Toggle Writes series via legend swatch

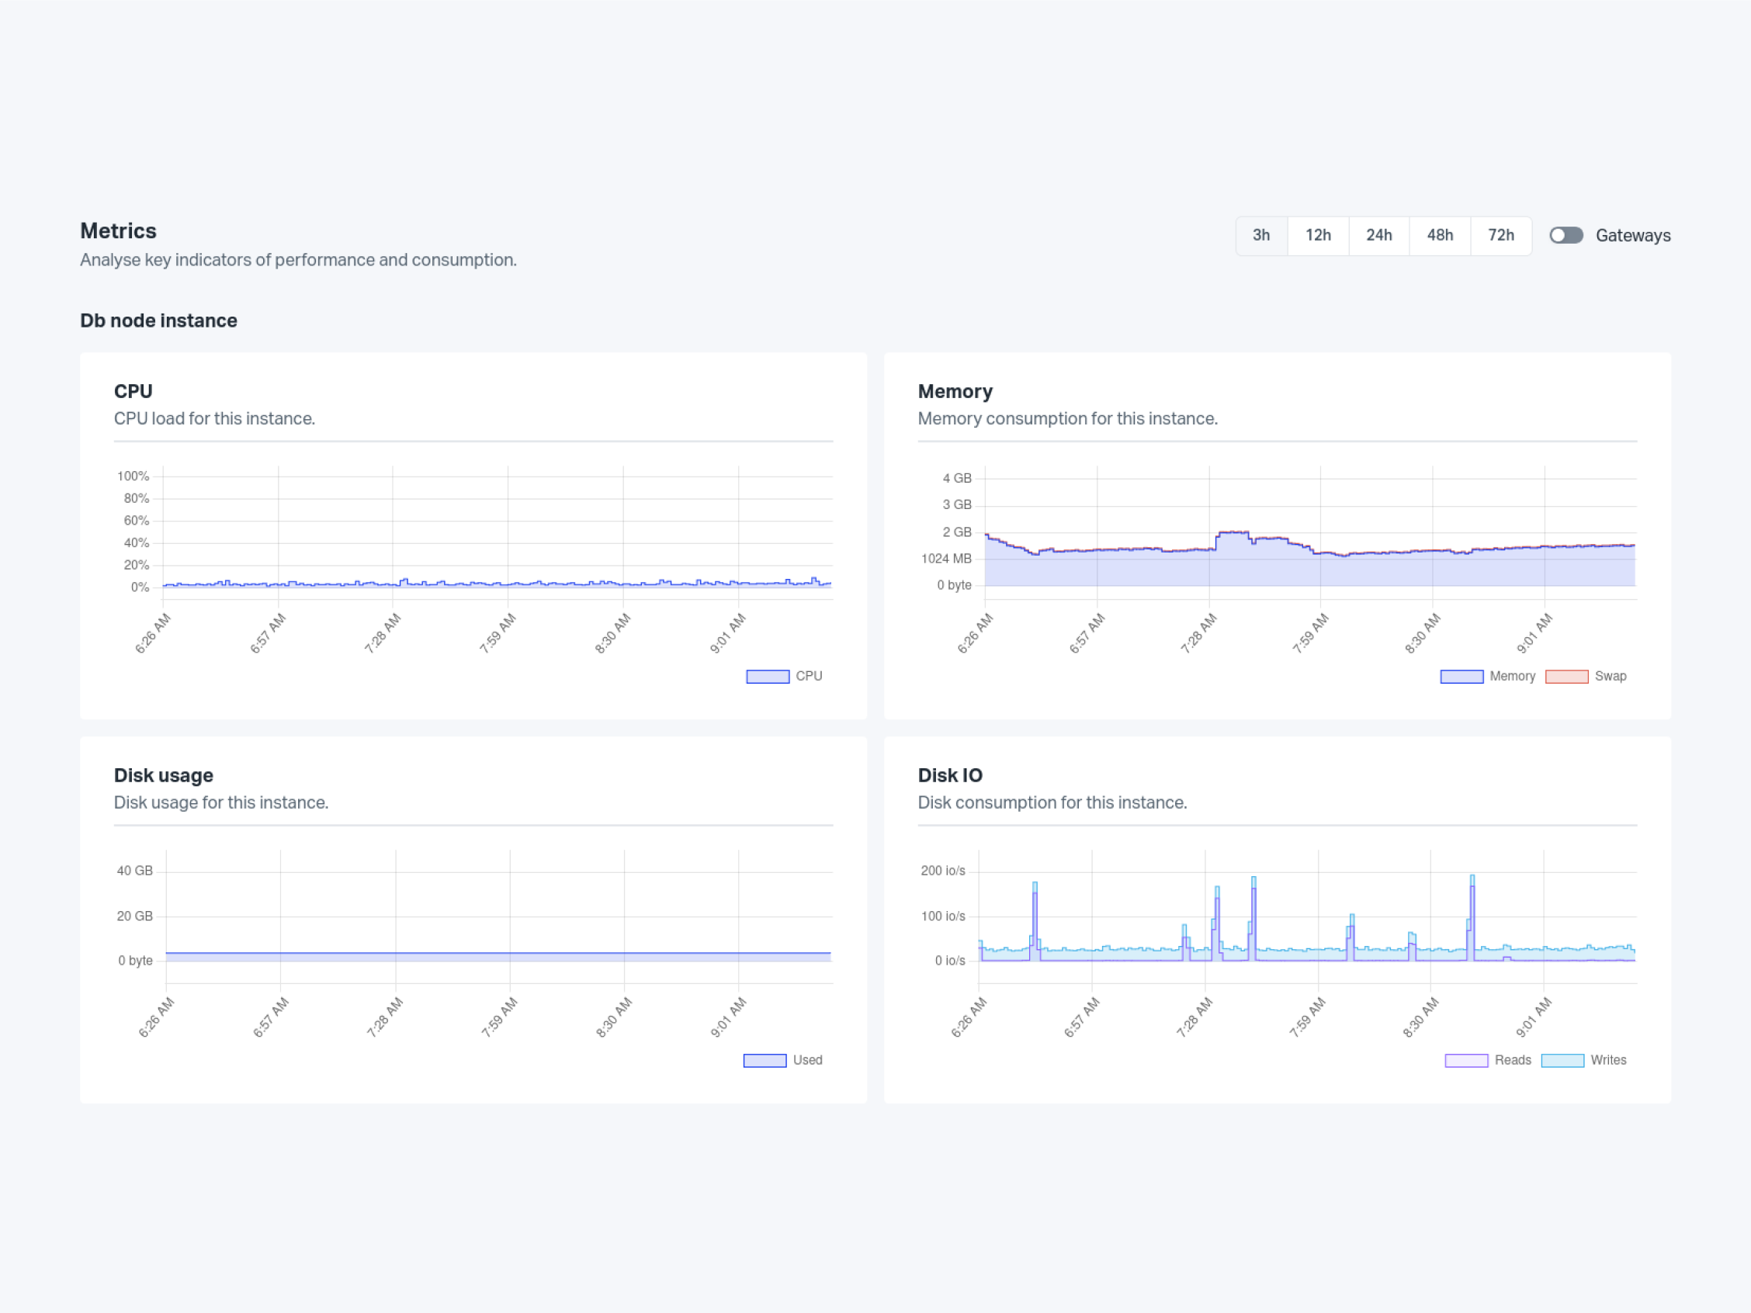(1562, 1060)
